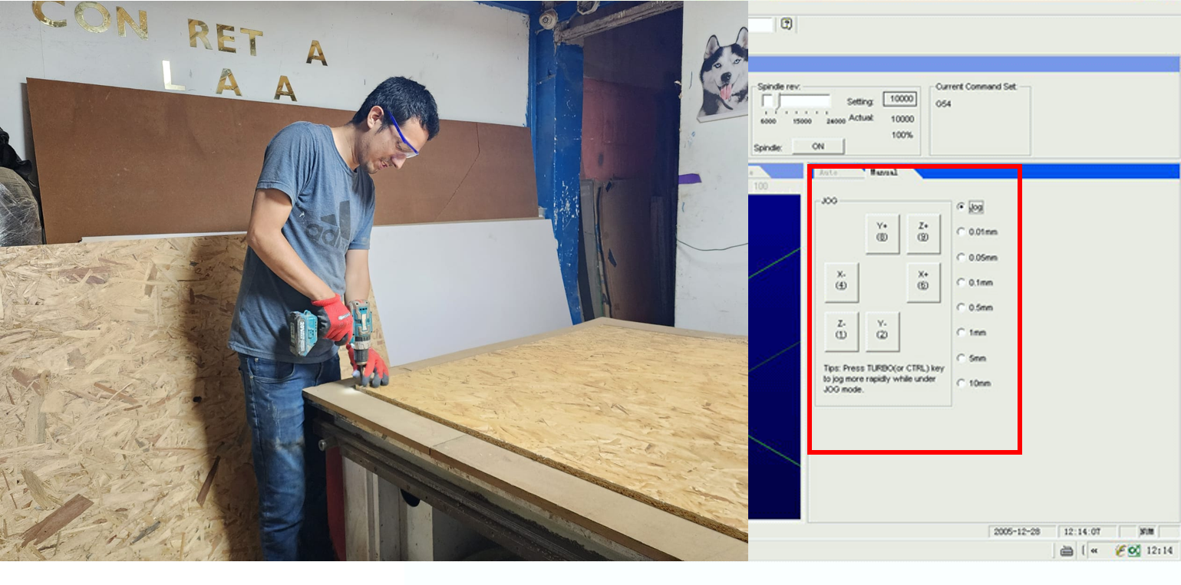Image resolution: width=1181 pixels, height=585 pixels.
Task: Click the Z+ (9) jog button
Action: click(x=923, y=234)
